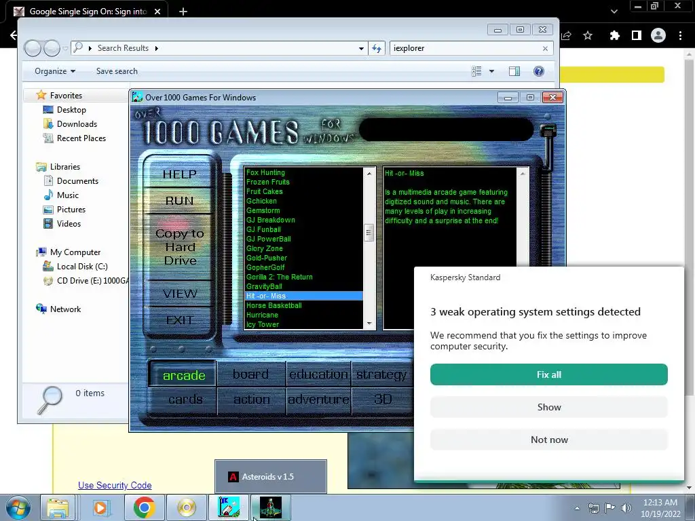Click the game list scrollbar thumb
This screenshot has width=695, height=521.
[369, 233]
